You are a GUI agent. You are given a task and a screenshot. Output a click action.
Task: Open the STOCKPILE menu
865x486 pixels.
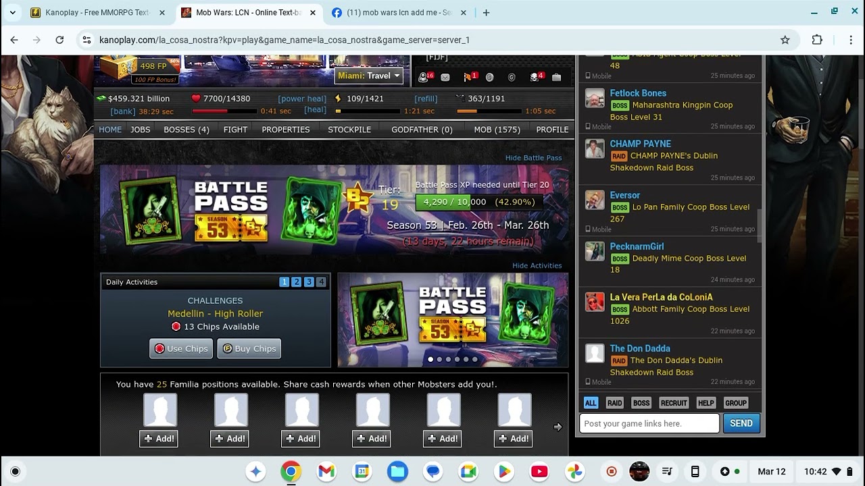[349, 130]
